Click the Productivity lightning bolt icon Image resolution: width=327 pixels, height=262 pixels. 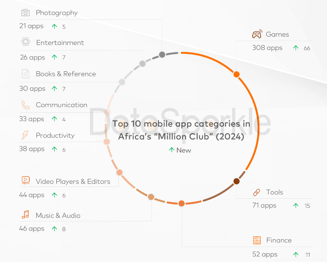coord(25,135)
